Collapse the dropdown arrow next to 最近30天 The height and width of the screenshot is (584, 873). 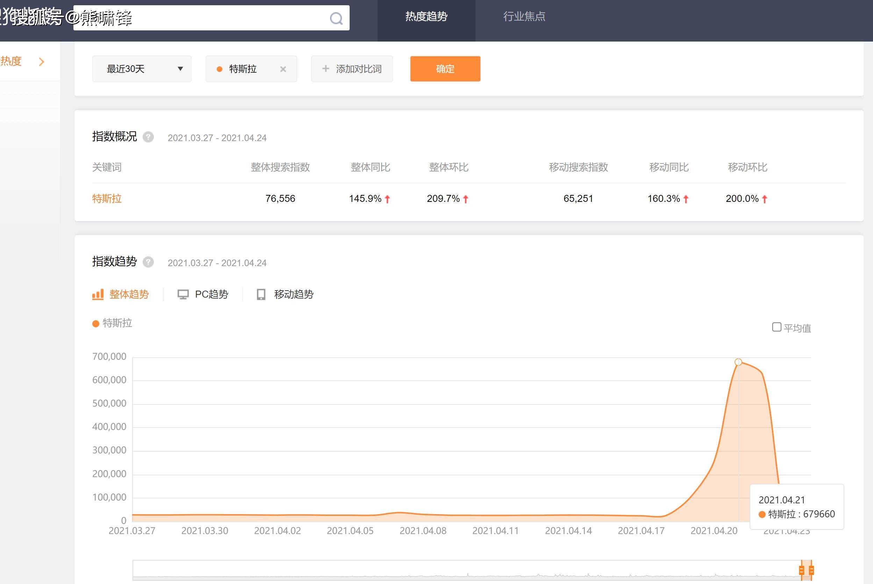[180, 68]
